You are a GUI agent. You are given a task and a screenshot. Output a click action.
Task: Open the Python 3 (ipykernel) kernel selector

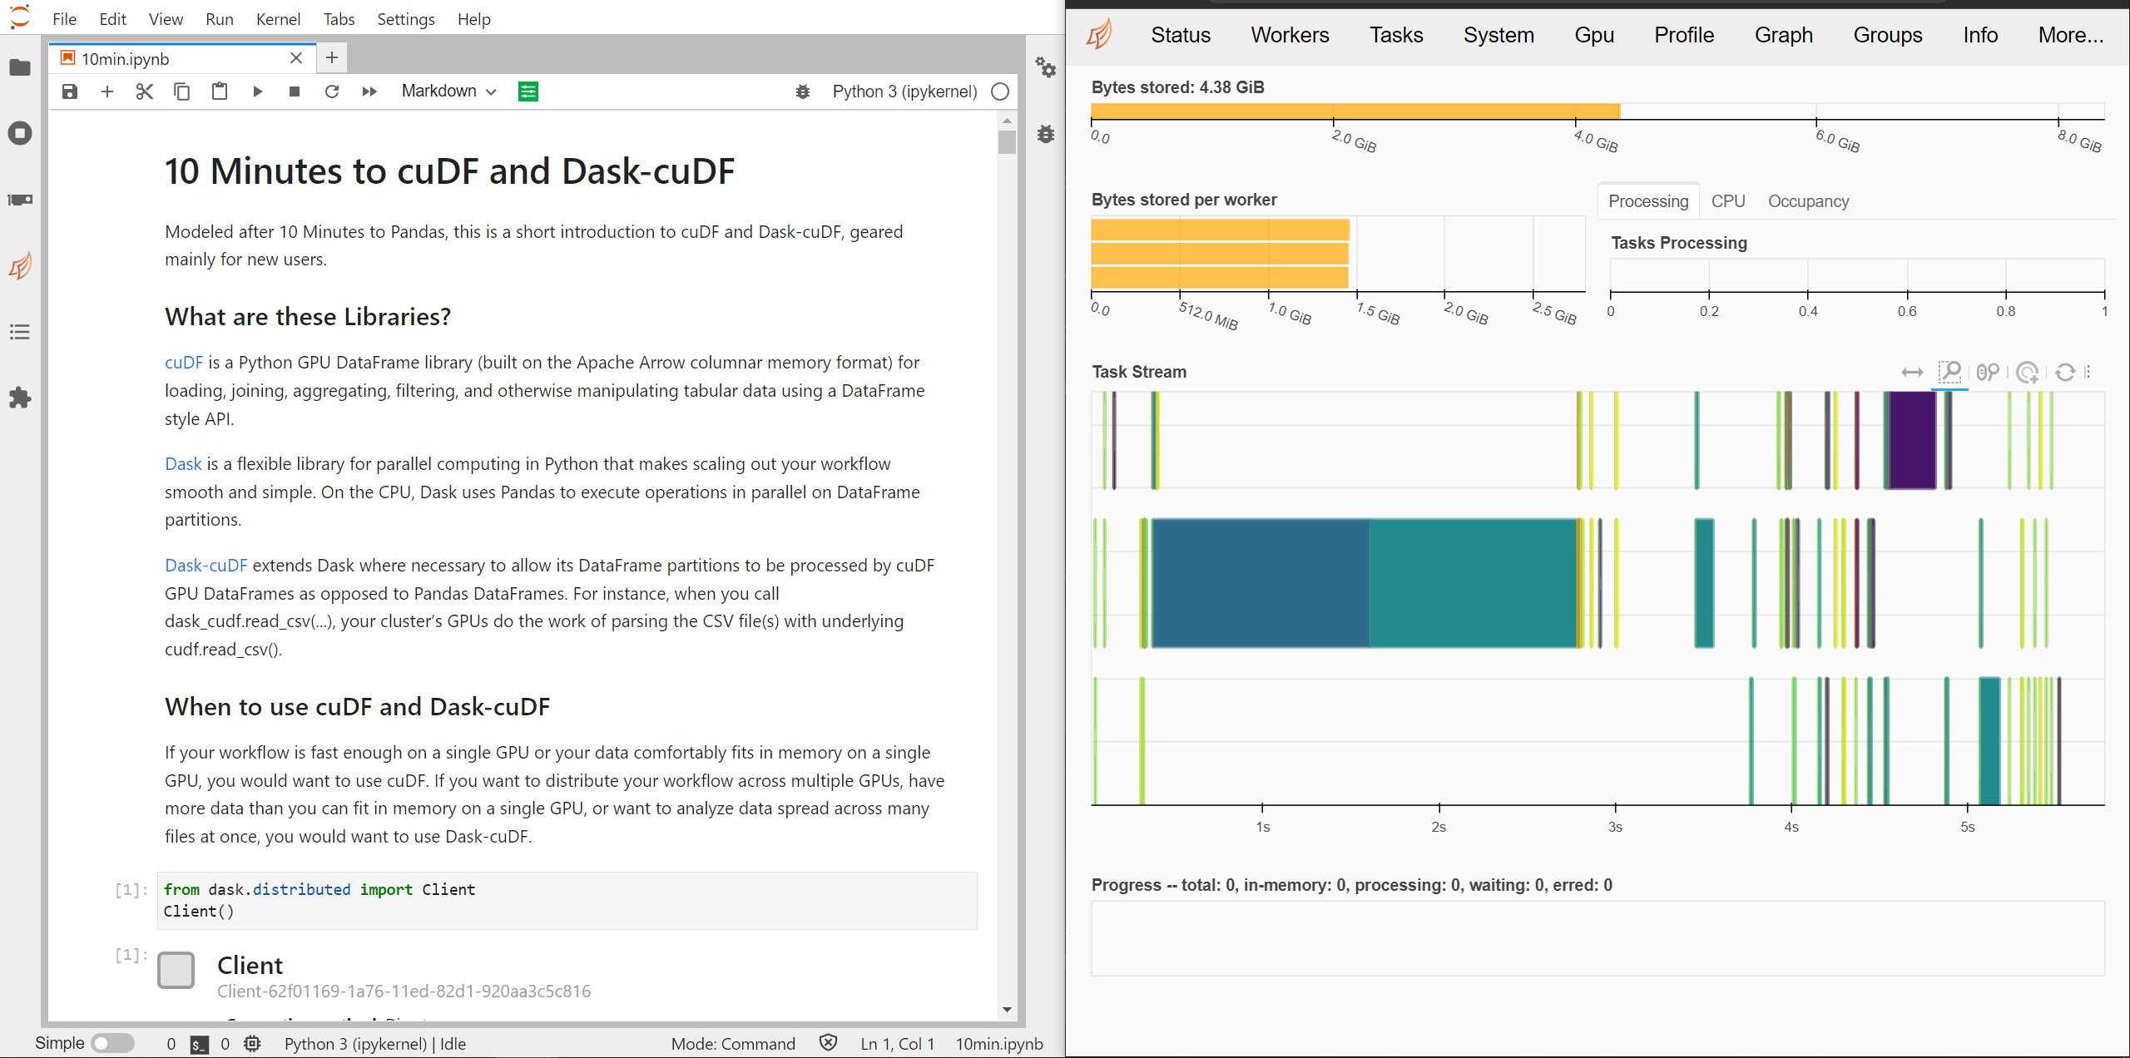pyautogui.click(x=904, y=91)
